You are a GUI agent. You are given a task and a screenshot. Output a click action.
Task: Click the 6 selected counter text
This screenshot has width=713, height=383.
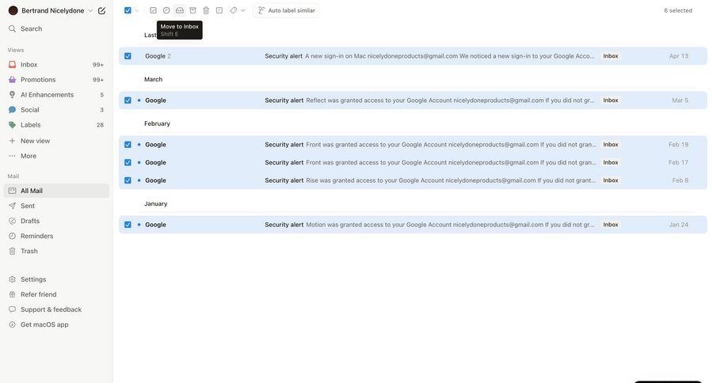click(677, 10)
